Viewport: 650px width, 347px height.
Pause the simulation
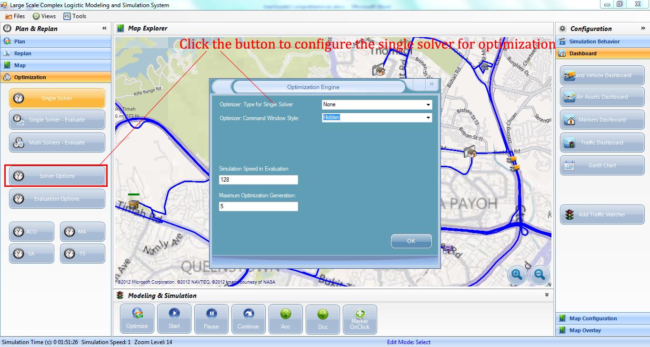[211, 318]
